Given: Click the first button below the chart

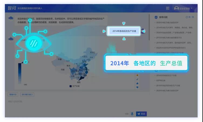Looking at the screenshot, I should [x=13, y=94].
